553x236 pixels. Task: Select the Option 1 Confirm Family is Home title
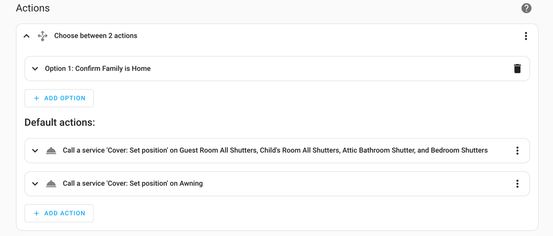[98, 69]
